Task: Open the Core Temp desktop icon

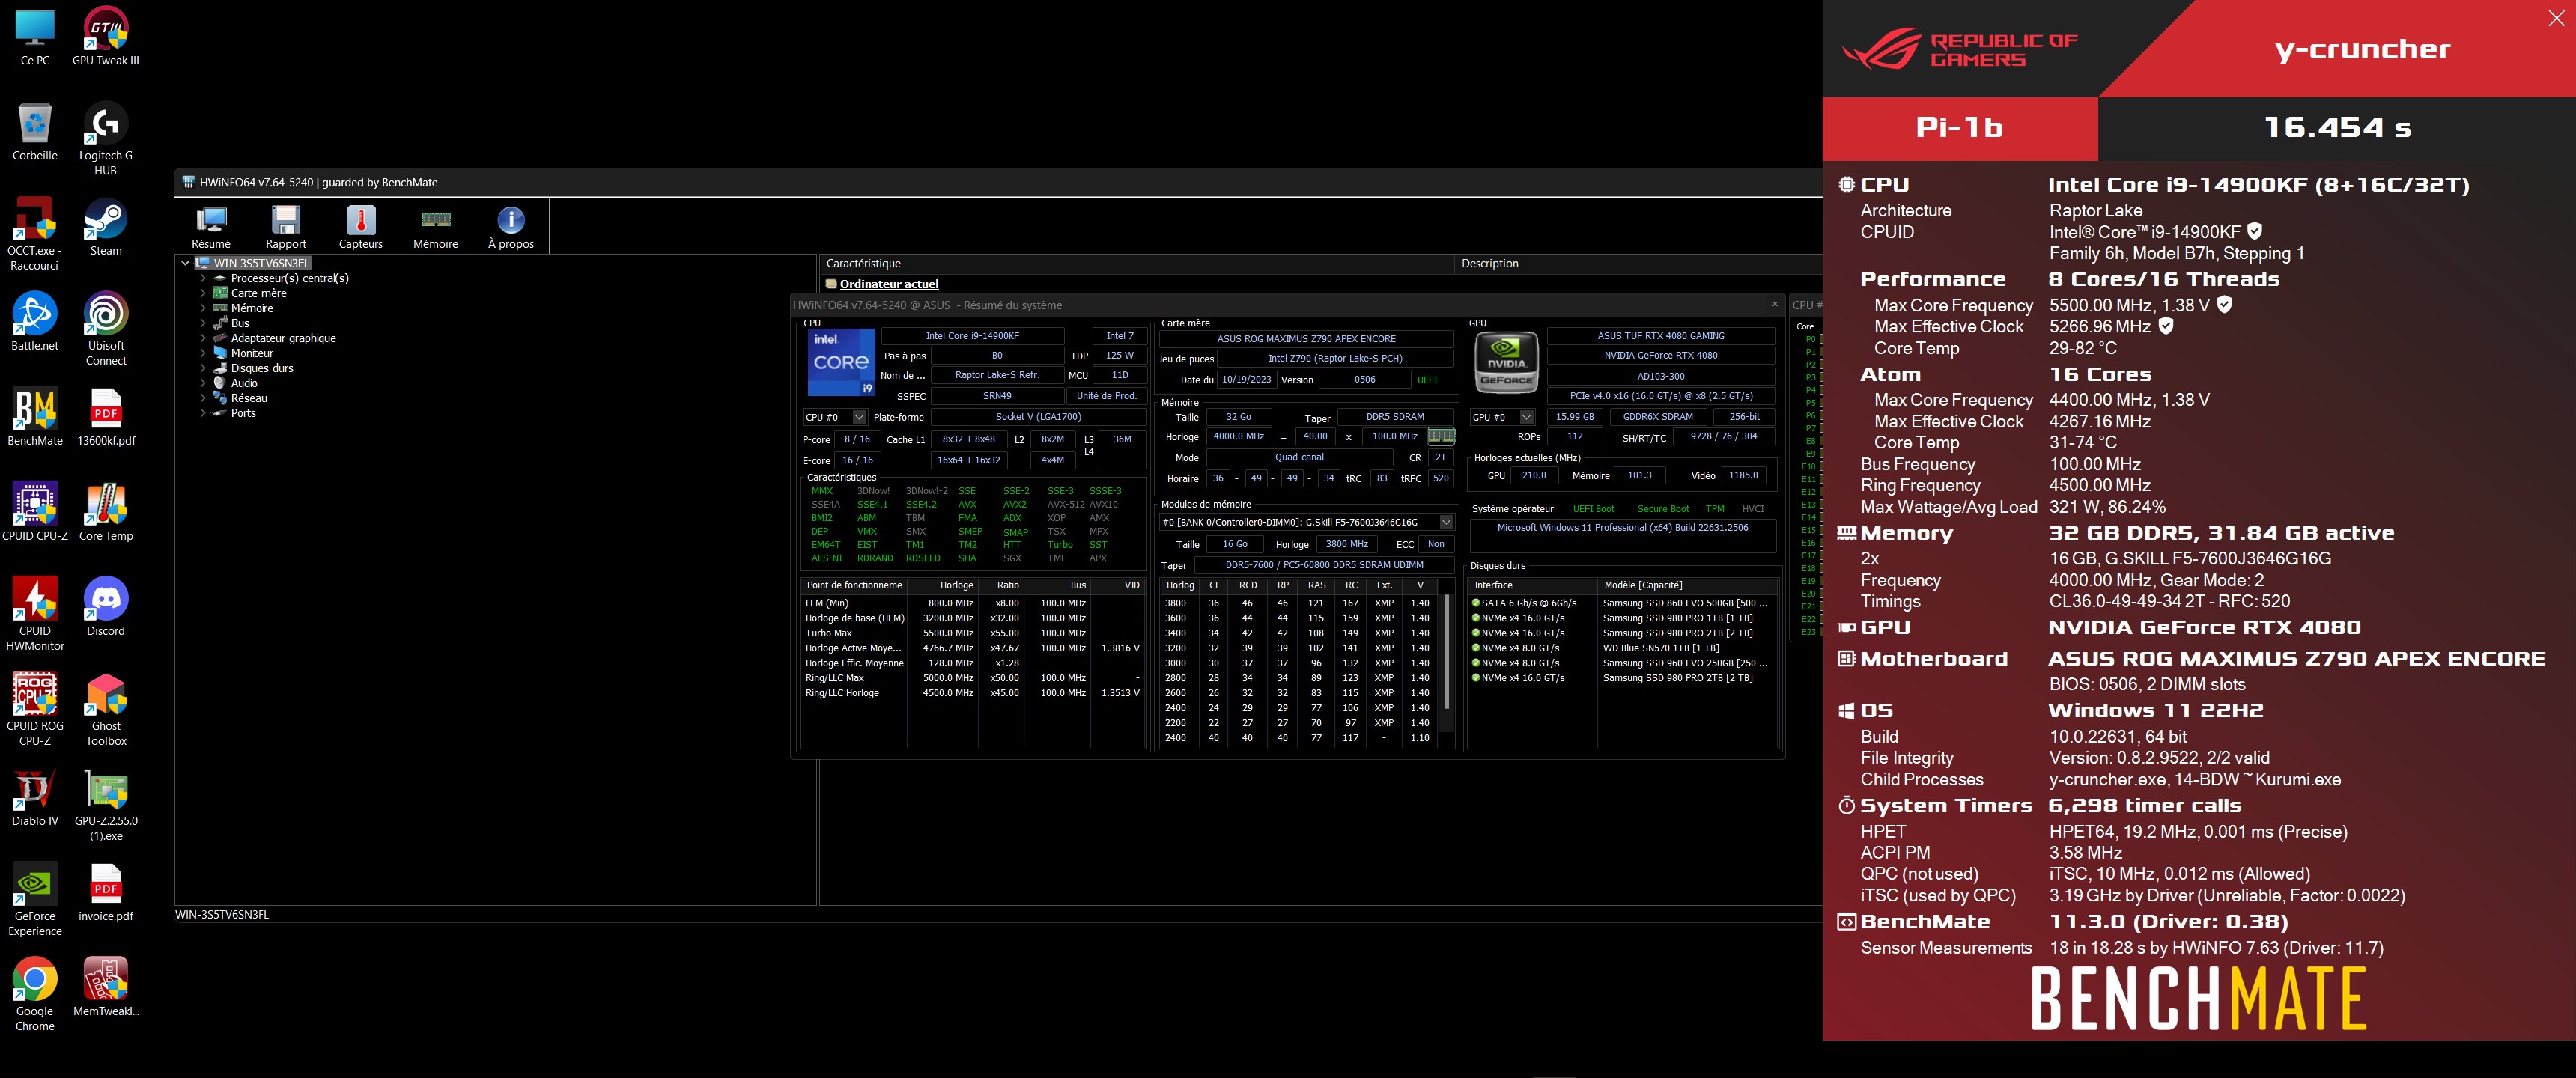Action: (x=106, y=512)
